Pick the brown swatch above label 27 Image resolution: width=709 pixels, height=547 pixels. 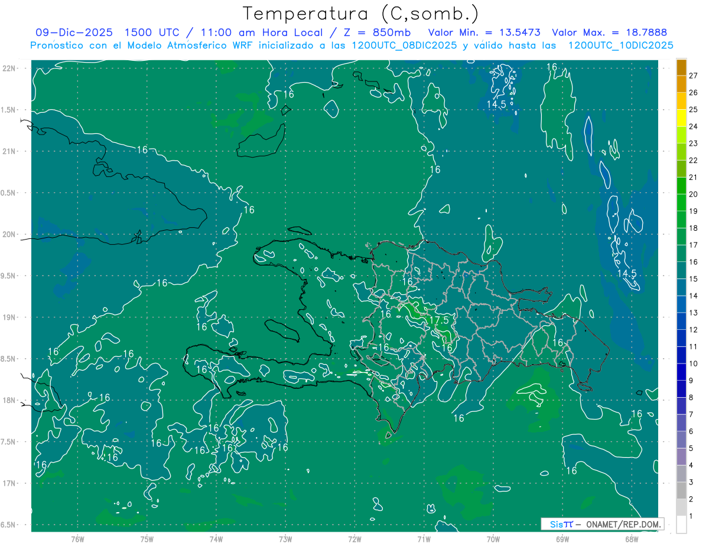681,67
